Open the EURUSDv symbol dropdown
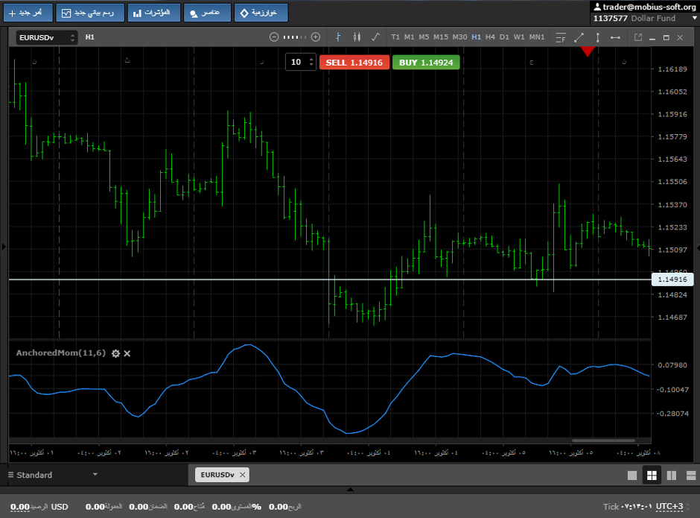The image size is (700, 518). click(x=48, y=37)
